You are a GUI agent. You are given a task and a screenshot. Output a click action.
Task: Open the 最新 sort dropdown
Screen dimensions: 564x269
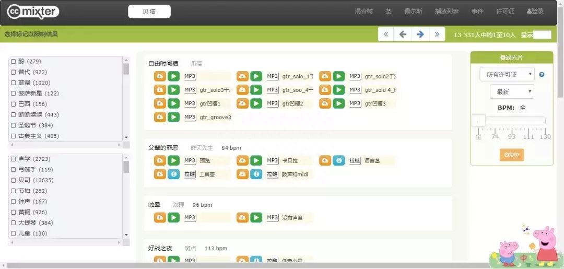coord(512,92)
